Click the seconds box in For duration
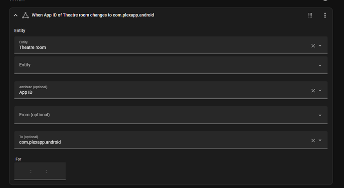 [x=55, y=171]
